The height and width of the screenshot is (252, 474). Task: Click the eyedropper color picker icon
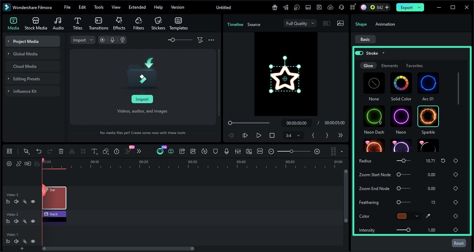pos(428,216)
